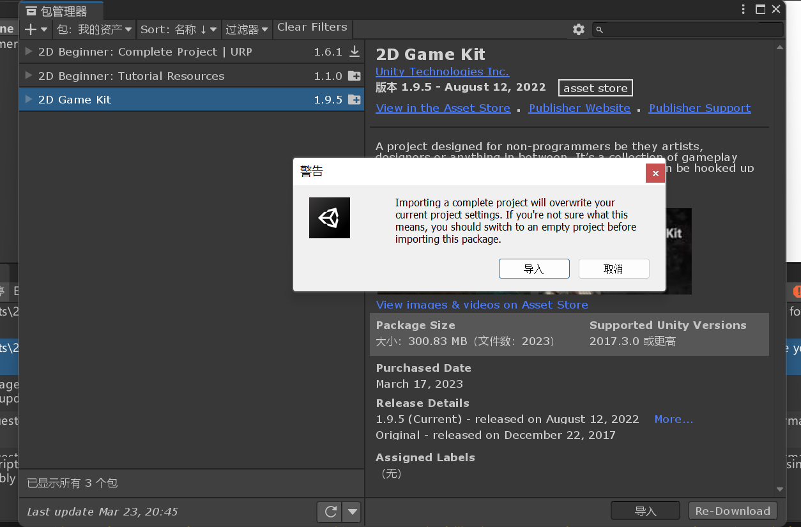Click bottom 导入 import button
Screen dimensions: 801x527
pos(646,511)
